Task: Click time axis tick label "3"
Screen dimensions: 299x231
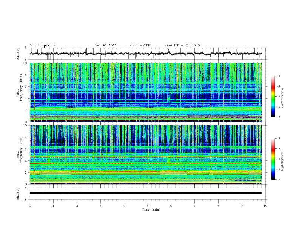Action: (x=100, y=206)
